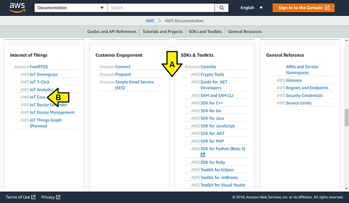Image resolution: width=349 pixels, height=203 pixels.
Task: Click the page scrollbar thumb
Action: coord(347,118)
